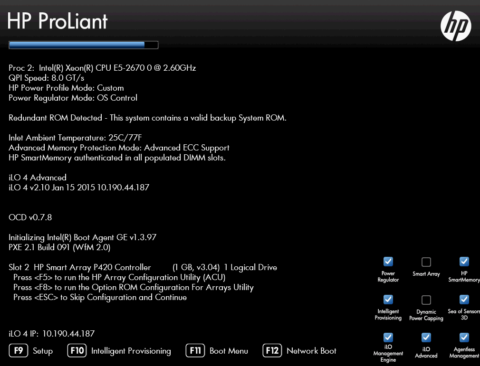Uncheck the Intelligent Provisioning checkbox

click(388, 300)
